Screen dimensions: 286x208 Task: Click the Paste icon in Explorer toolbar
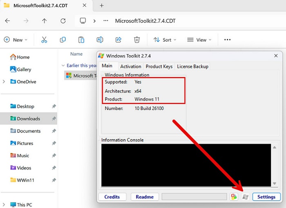pyautogui.click(x=81, y=40)
